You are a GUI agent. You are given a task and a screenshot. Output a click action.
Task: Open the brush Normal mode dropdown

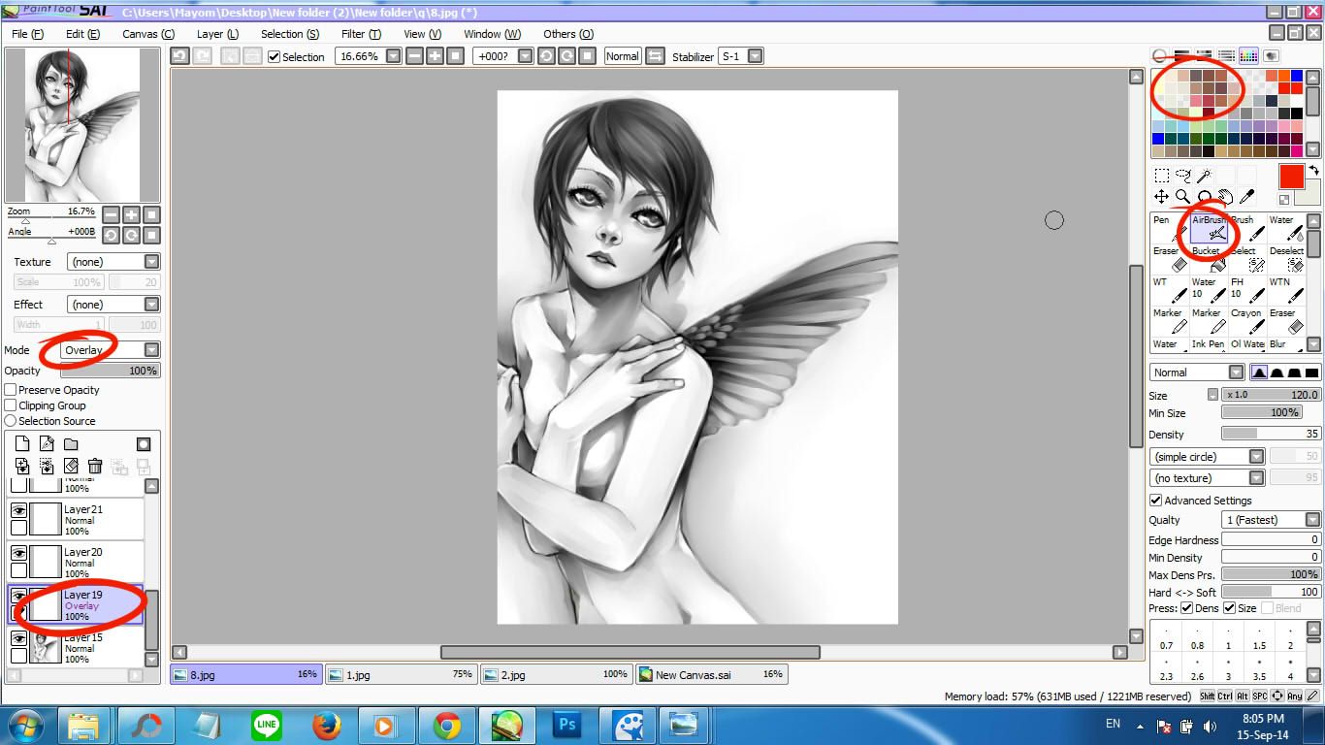pos(1197,372)
